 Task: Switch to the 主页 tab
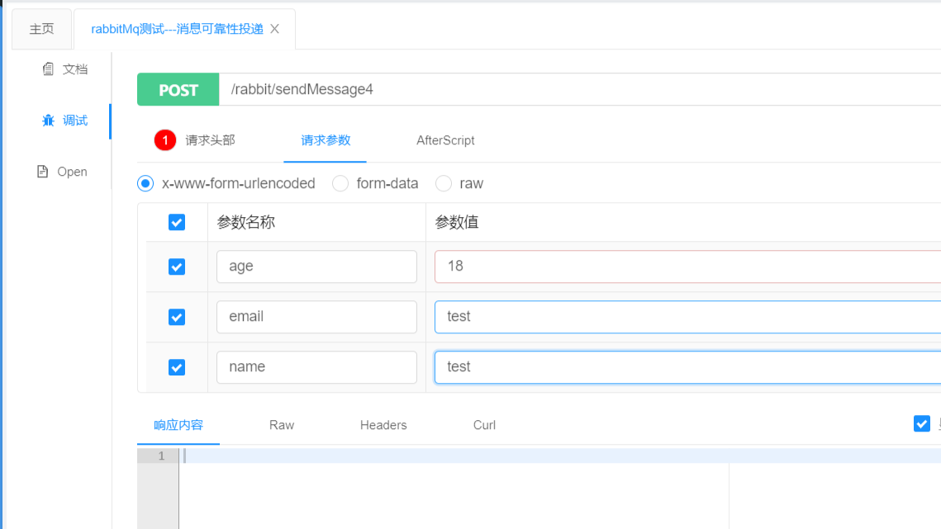click(41, 29)
